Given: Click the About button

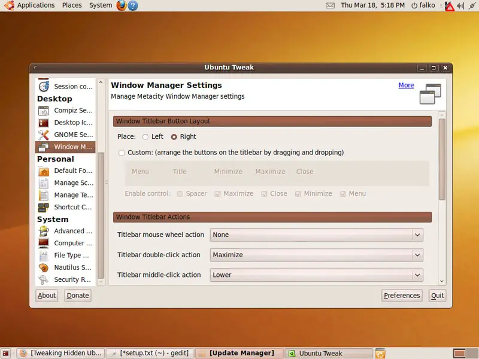Looking at the screenshot, I should (x=47, y=296).
